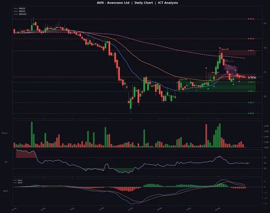Screen dimensions: 270x213
Task: Click the 'Volume' panel label
Action: [x=4, y=133]
